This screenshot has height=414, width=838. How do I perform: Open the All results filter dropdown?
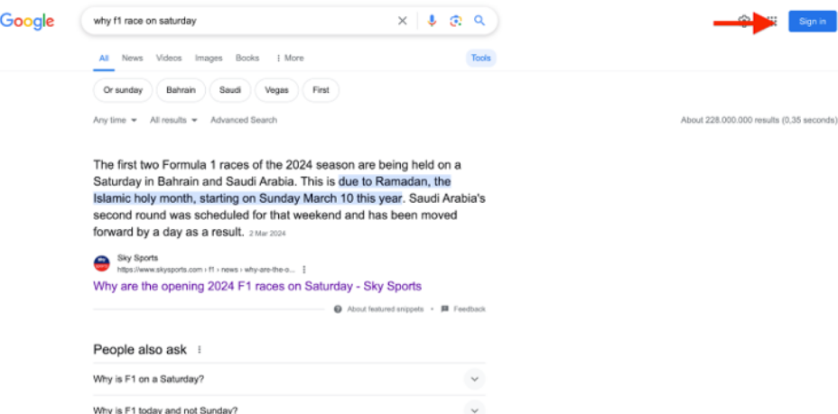coord(173,120)
